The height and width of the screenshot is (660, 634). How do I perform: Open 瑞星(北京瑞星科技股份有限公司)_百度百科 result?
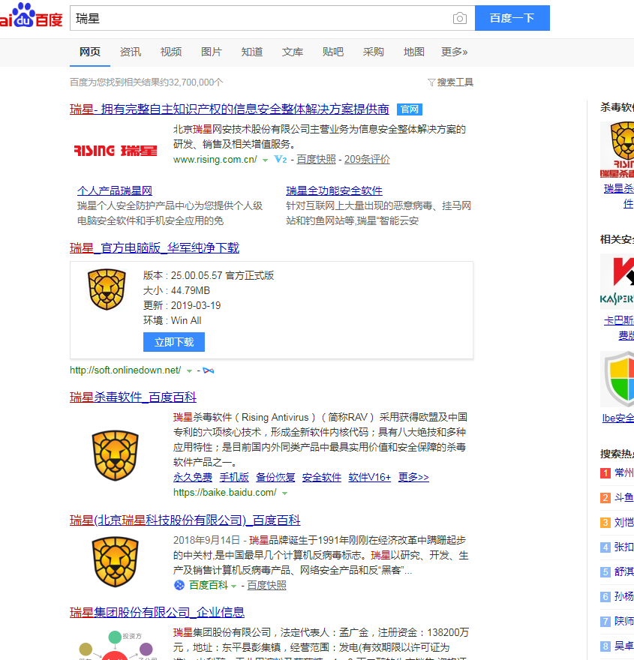185,520
